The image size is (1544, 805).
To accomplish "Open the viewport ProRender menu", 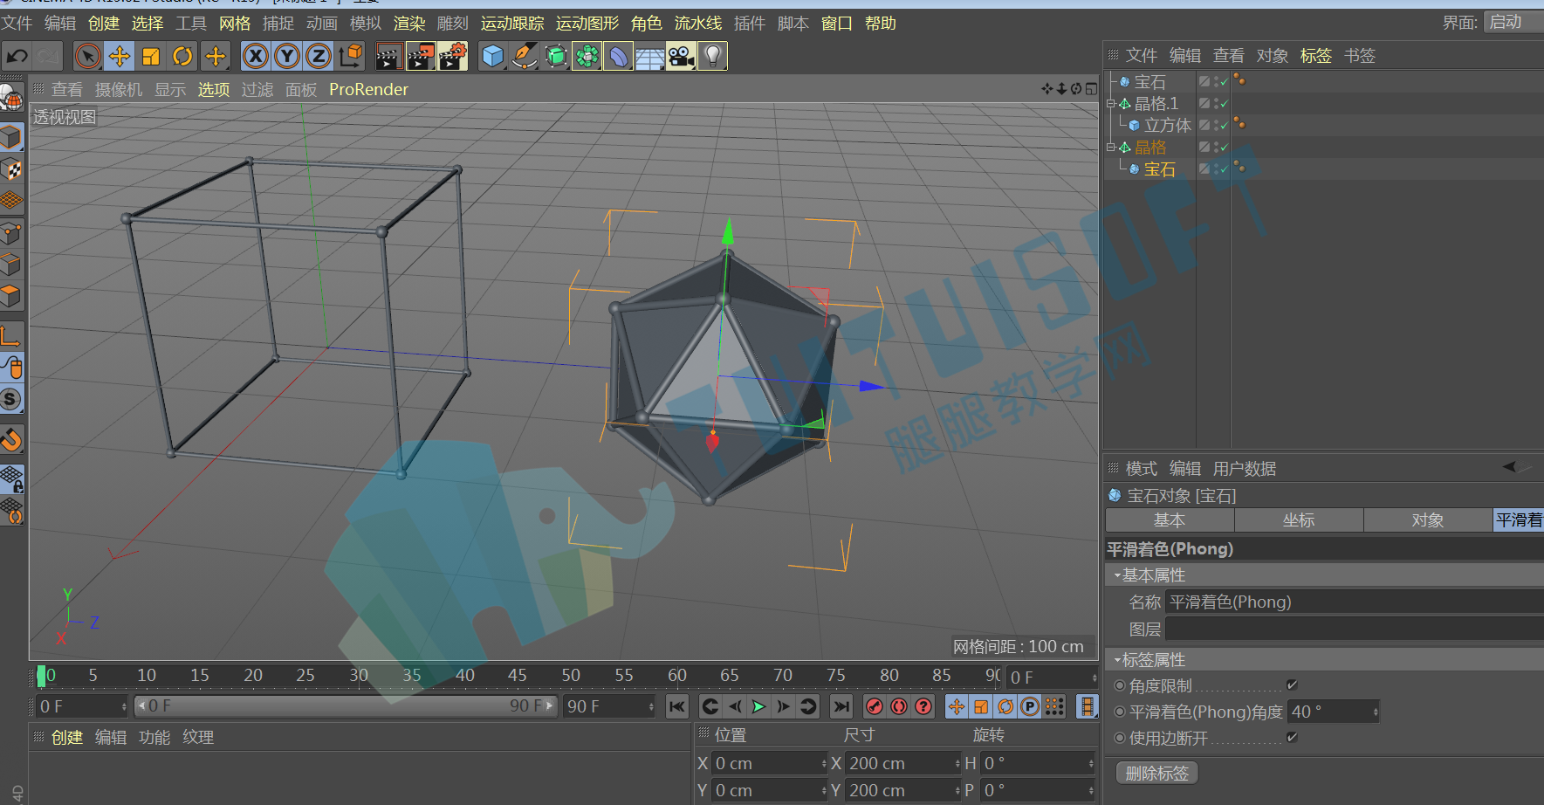I will tap(368, 89).
